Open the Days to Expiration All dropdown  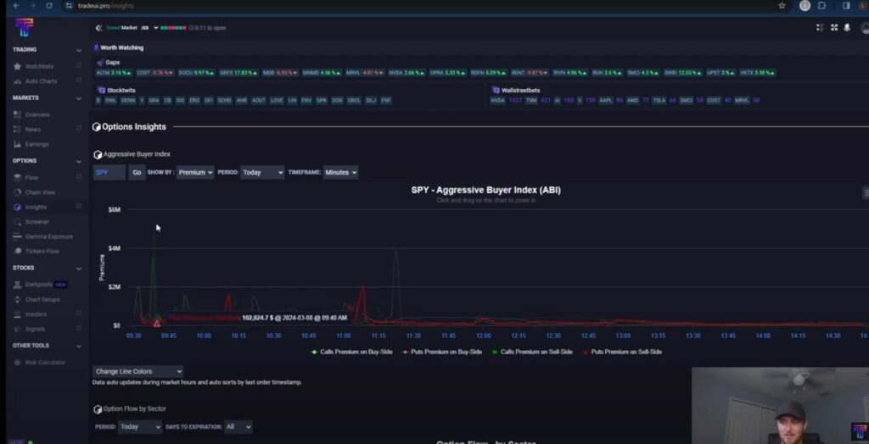point(238,427)
